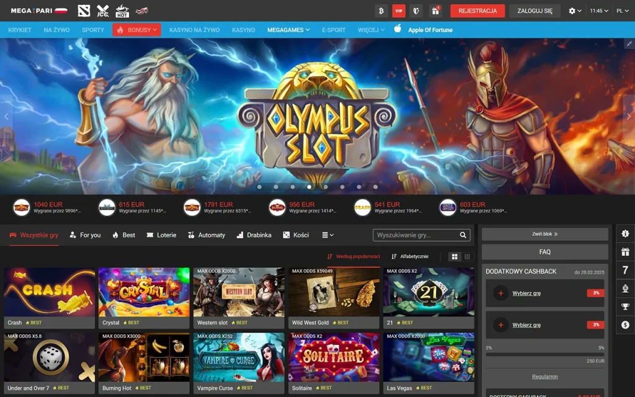The image size is (635, 397).
Task: Click the DODATKOWY CASHBACK heading
Action: pos(521,272)
